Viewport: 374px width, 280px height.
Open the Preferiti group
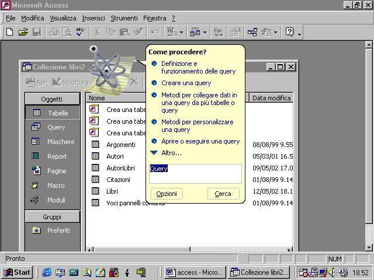[x=53, y=230]
